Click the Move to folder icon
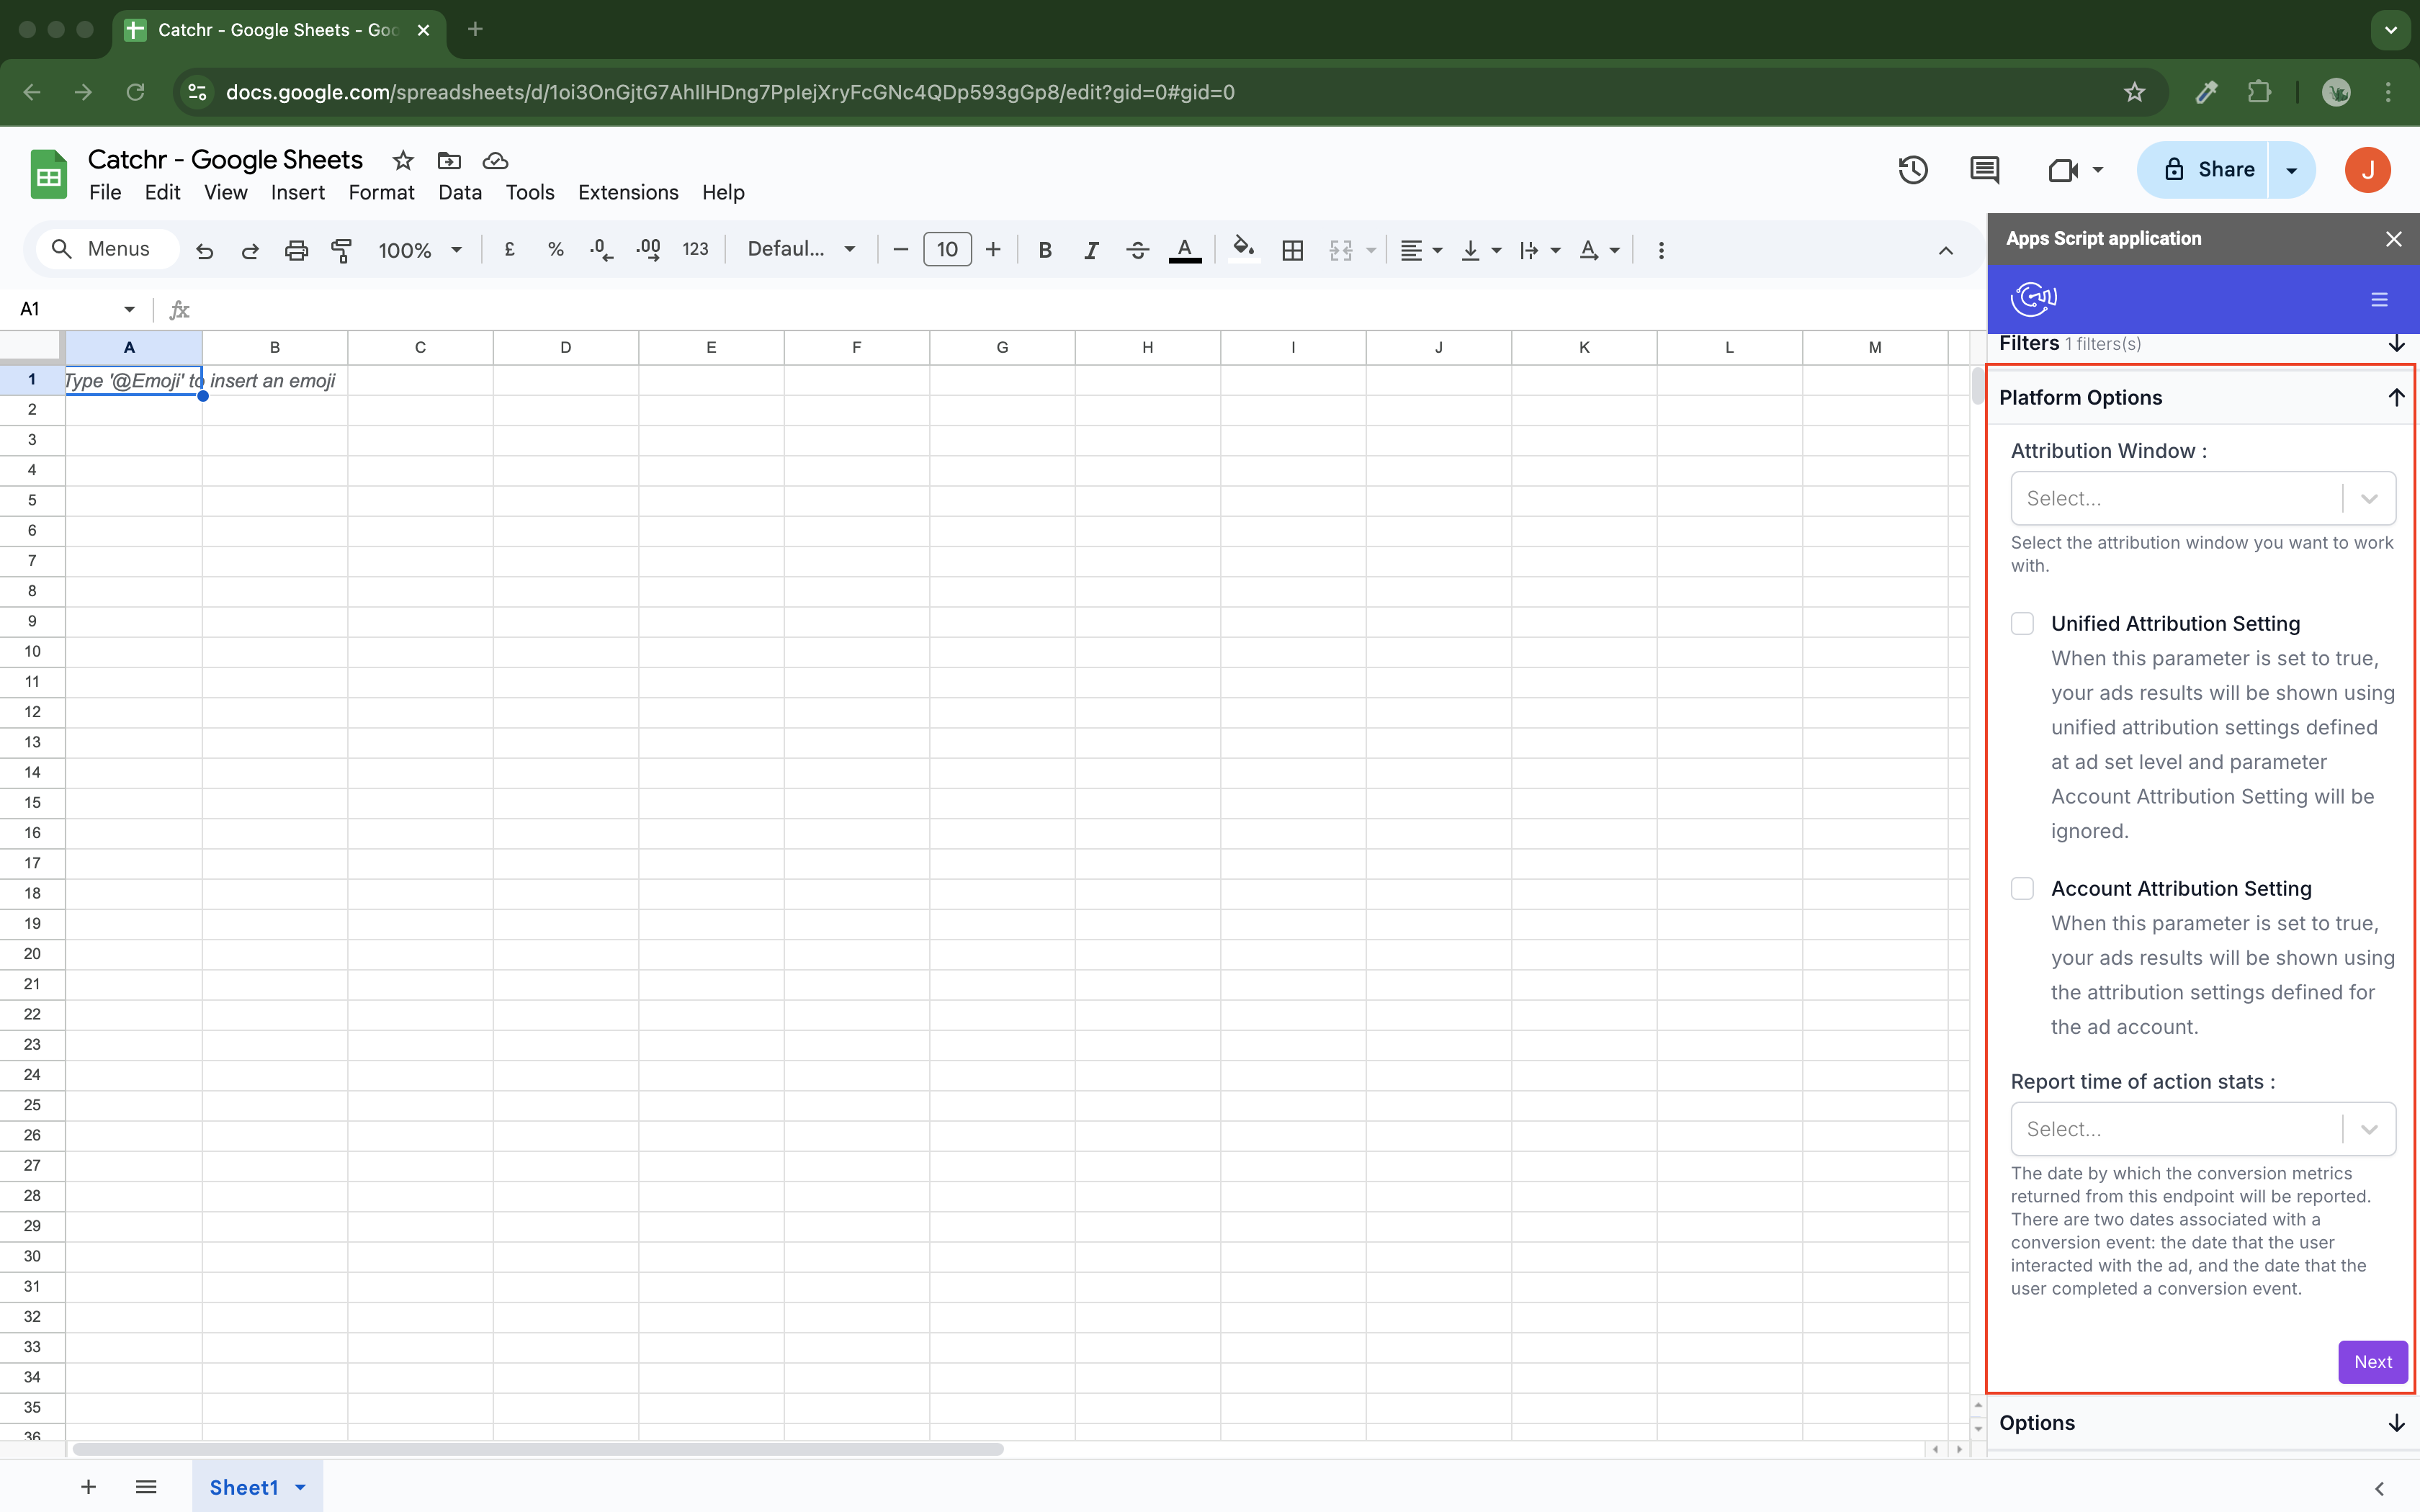The height and width of the screenshot is (1512, 2420). [449, 160]
